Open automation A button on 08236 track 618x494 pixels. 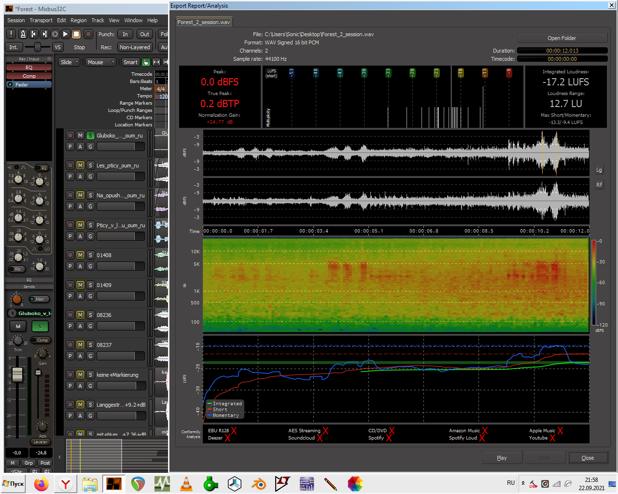(x=80, y=326)
